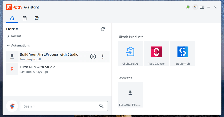Switch to the calendar reminders tab

click(24, 18)
